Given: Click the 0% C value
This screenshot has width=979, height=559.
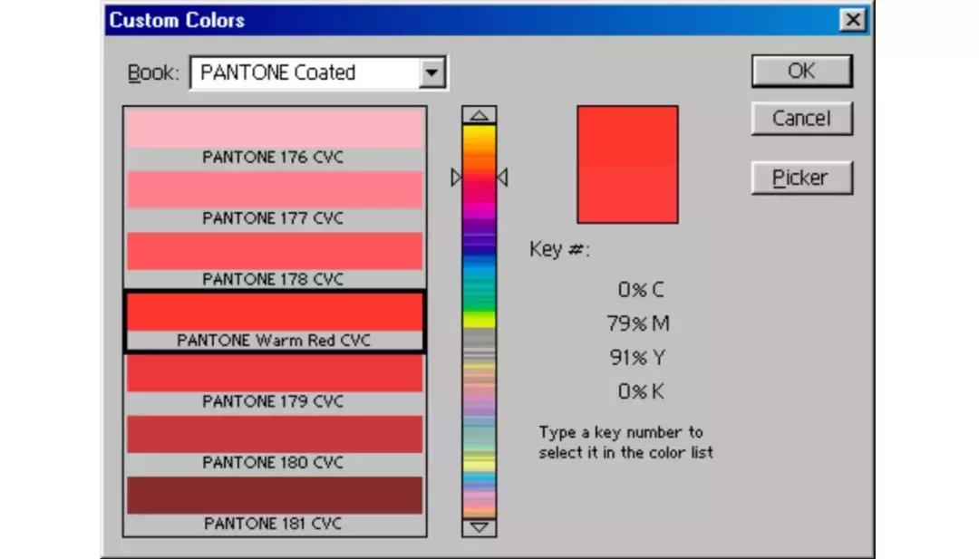Looking at the screenshot, I should point(641,290).
